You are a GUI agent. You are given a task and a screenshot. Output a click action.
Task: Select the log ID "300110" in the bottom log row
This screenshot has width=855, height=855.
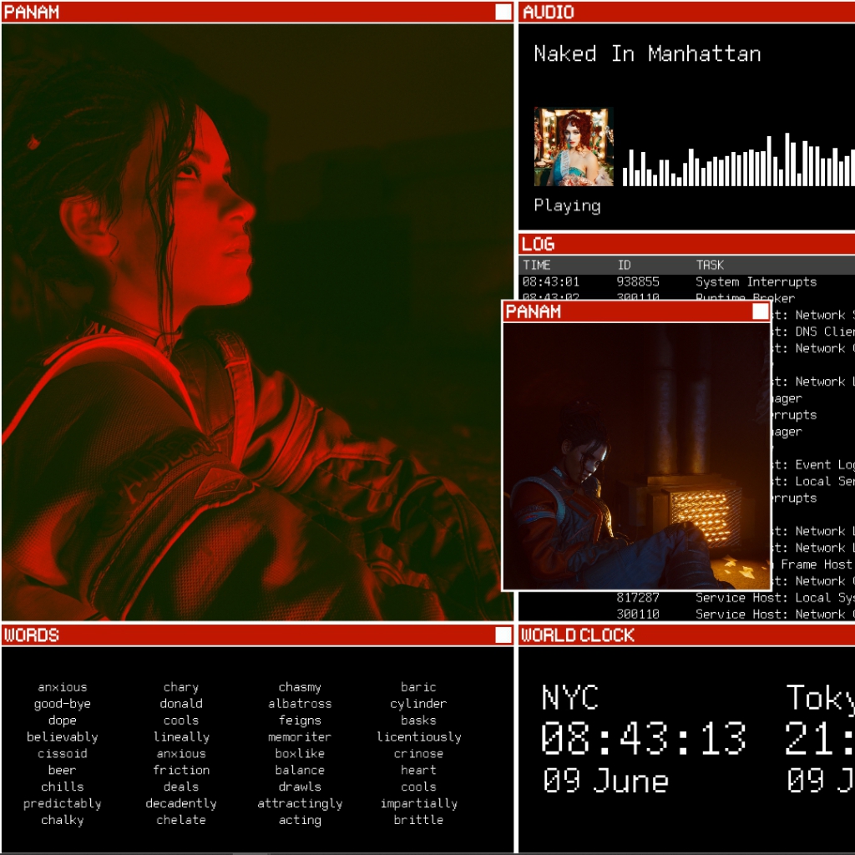point(638,614)
